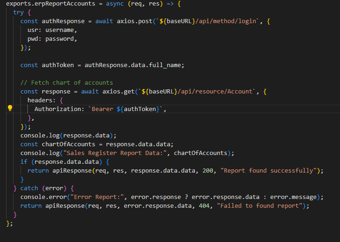Click the "Report found successfully" string
The image size is (340, 242).
pyautogui.click(x=269, y=171)
